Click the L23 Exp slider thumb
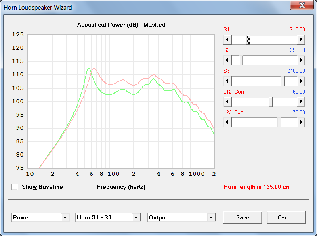The width and height of the screenshot is (317, 236). pyautogui.click(x=279, y=122)
